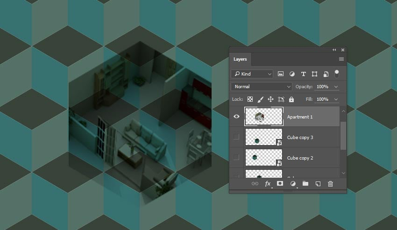The image size is (397, 230).
Task: Show the Cube copy 3 layer
Action: coord(236,137)
